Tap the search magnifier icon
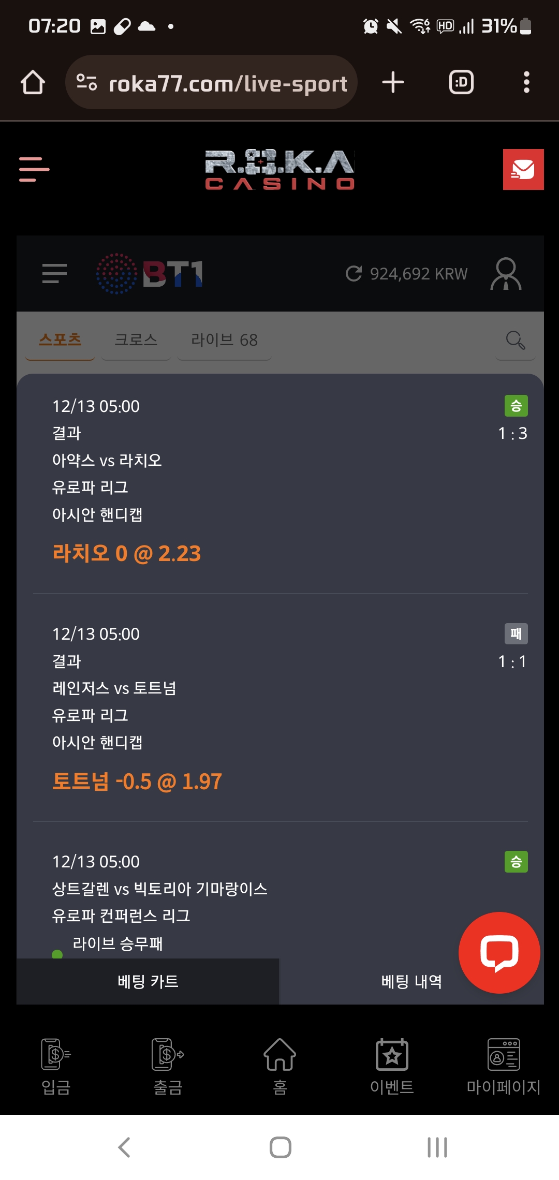559x1180 pixels. [x=515, y=340]
